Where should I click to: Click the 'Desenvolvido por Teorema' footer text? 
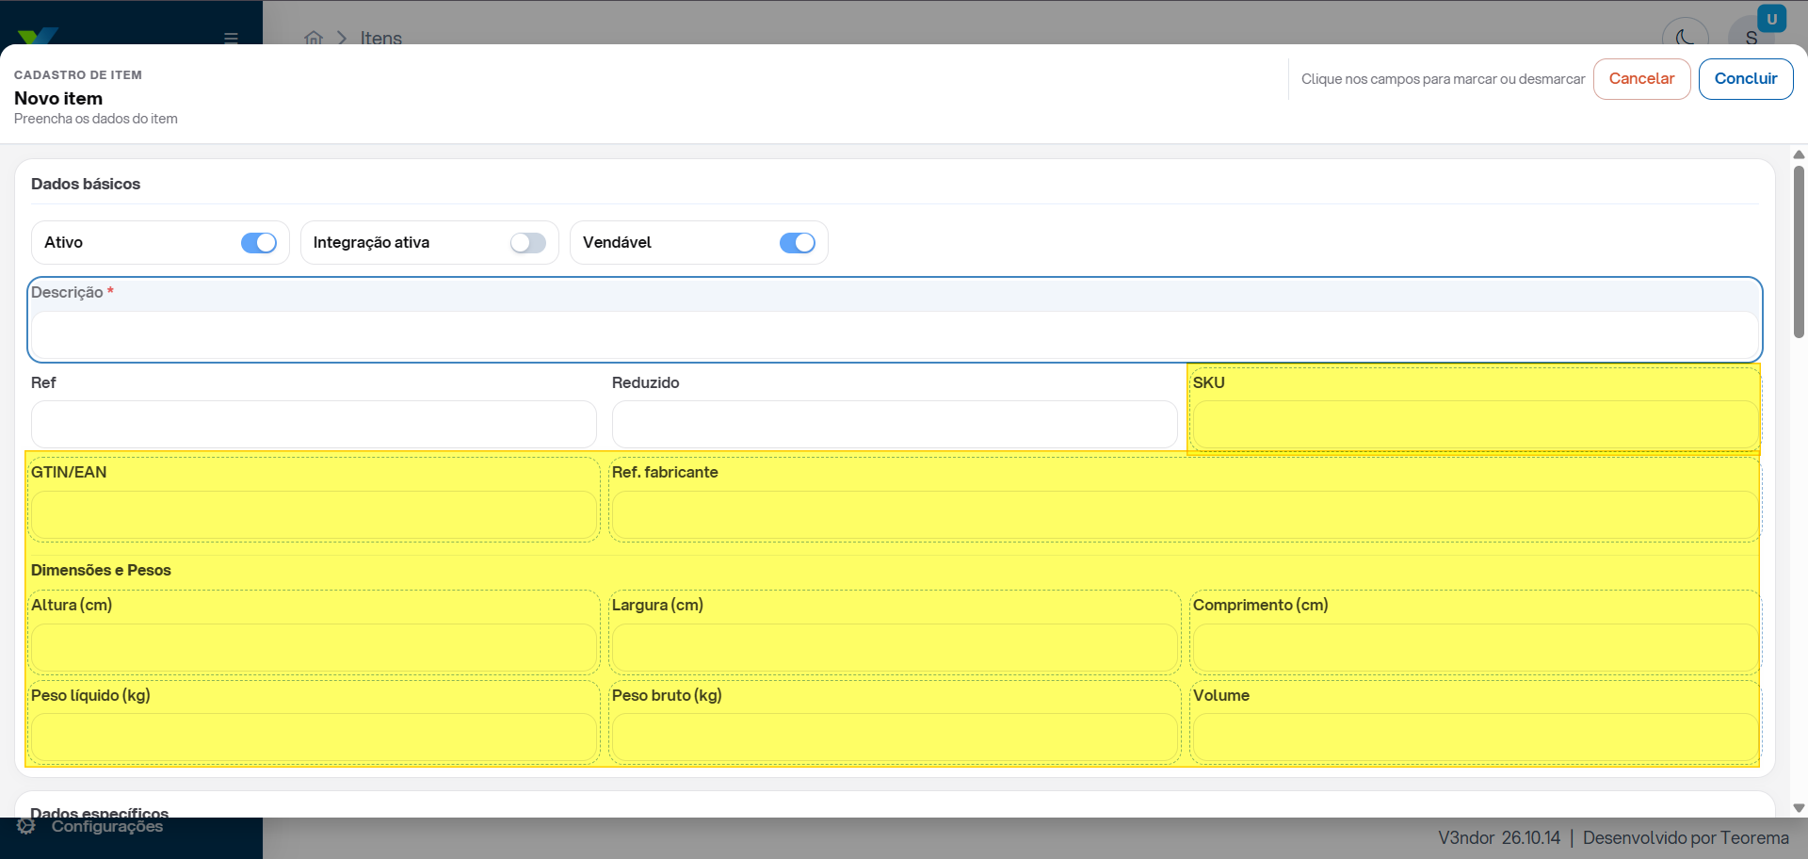[x=1686, y=837]
